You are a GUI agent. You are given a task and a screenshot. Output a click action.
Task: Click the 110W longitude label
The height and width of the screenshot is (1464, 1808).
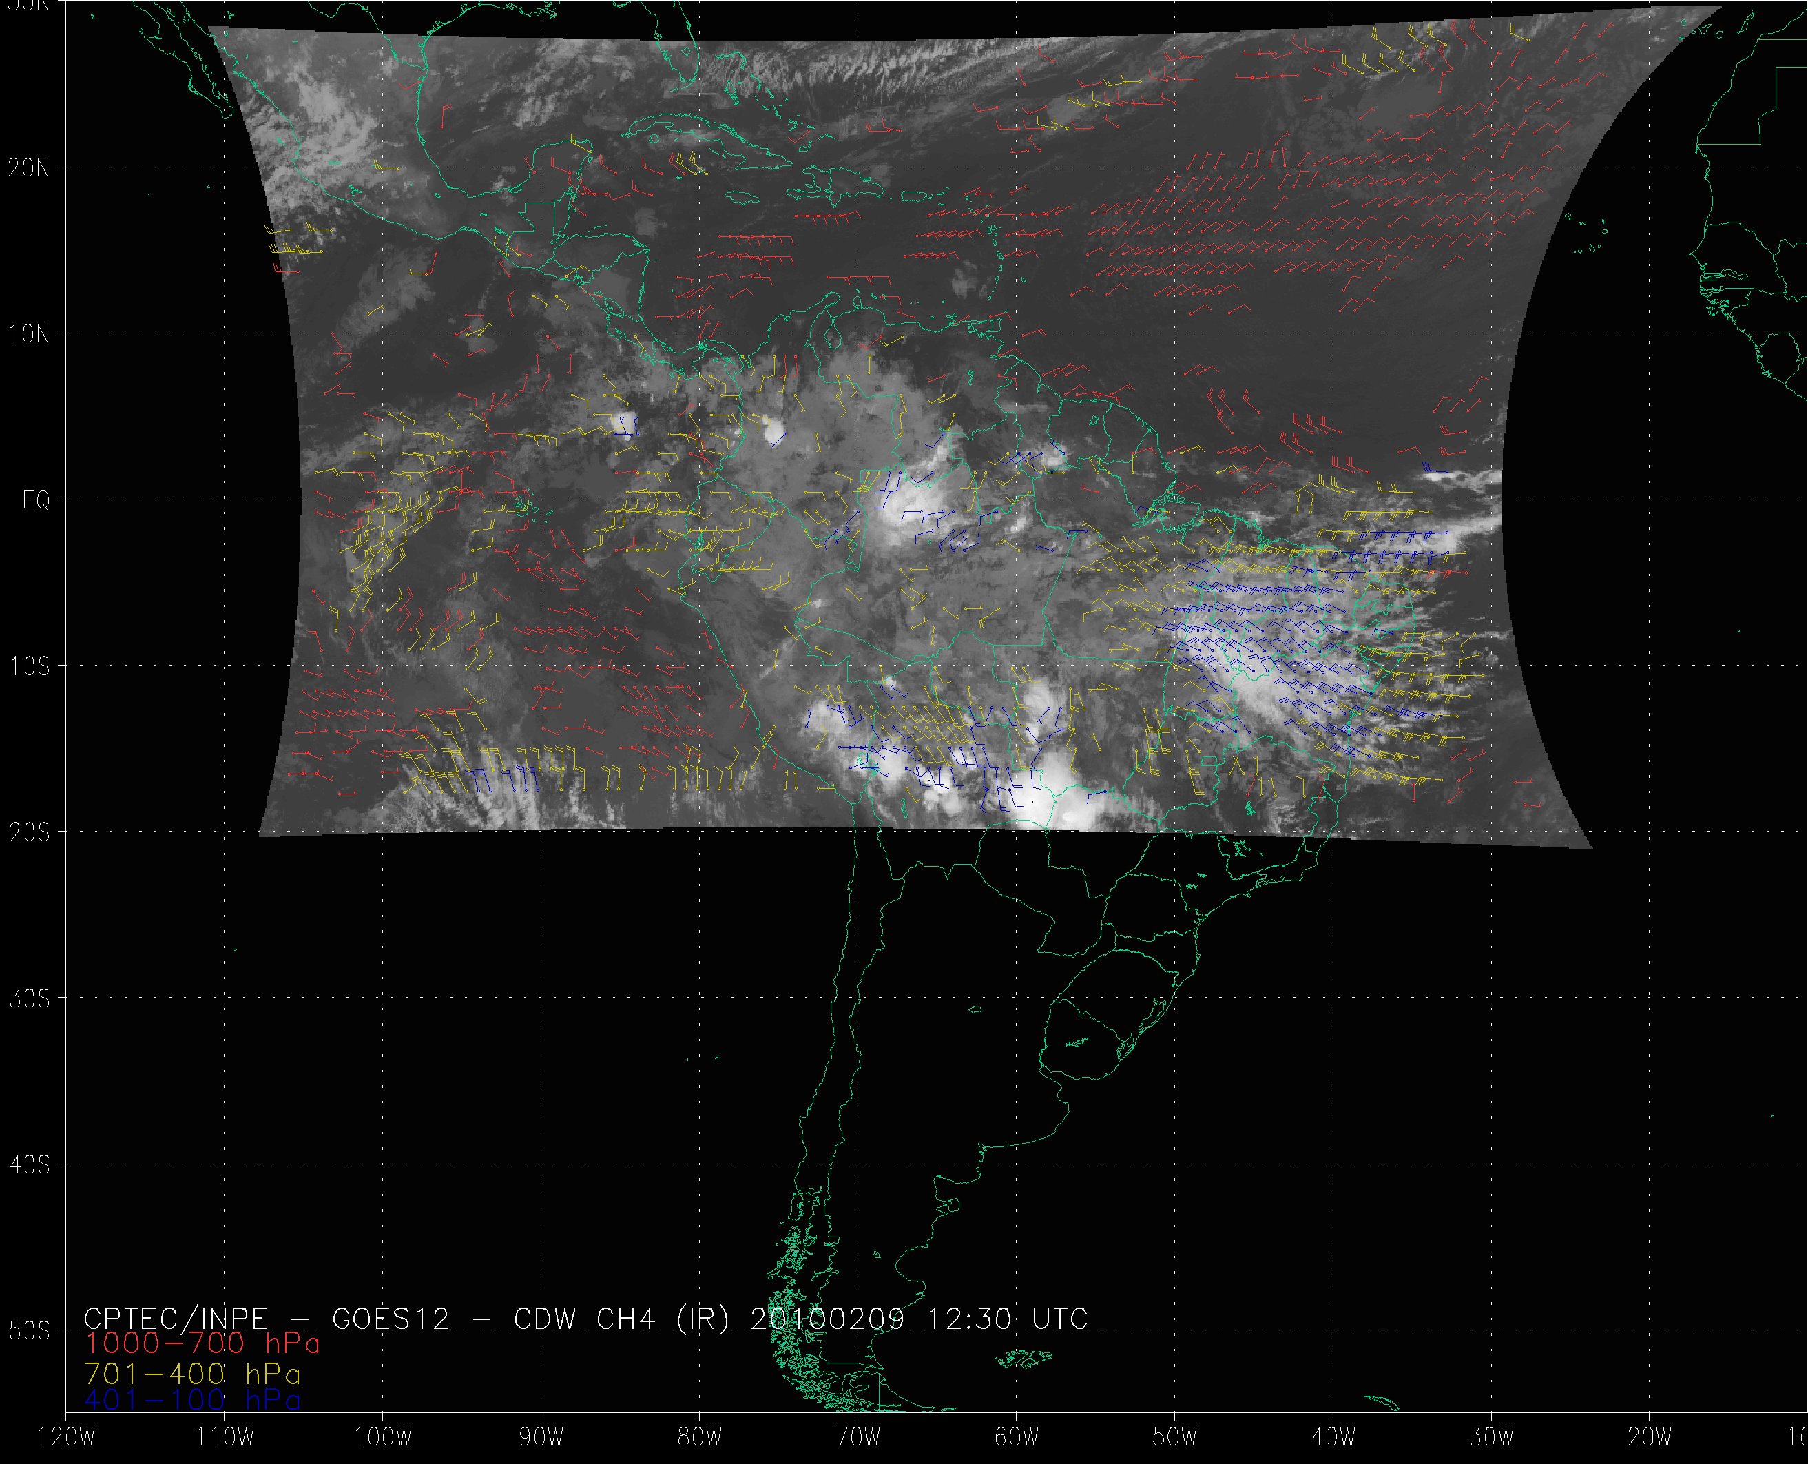tap(225, 1437)
